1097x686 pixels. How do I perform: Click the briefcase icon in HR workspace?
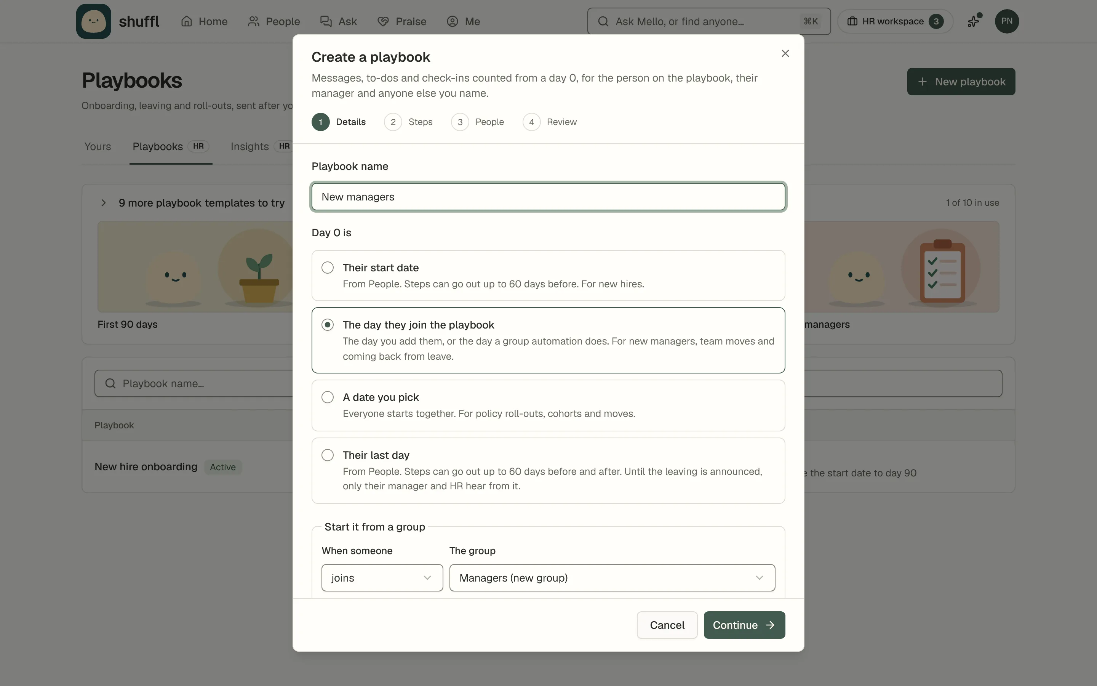click(852, 21)
